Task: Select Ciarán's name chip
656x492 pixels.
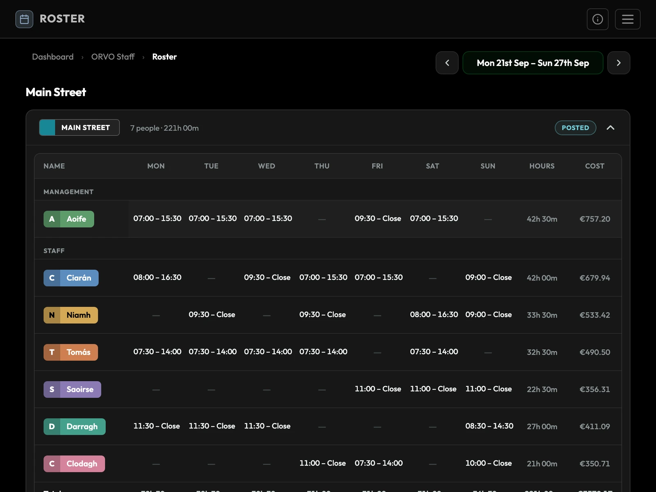Action: coord(71,278)
